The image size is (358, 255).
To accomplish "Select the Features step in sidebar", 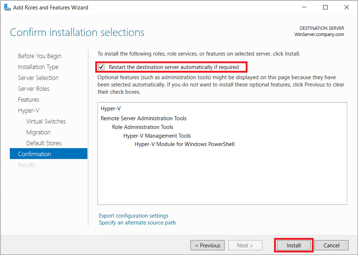I will (28, 100).
